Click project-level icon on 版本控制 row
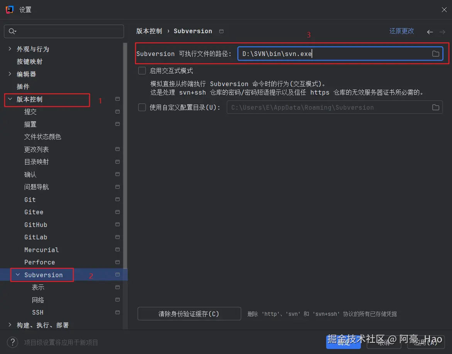This screenshot has width=452, height=354. 117,99
